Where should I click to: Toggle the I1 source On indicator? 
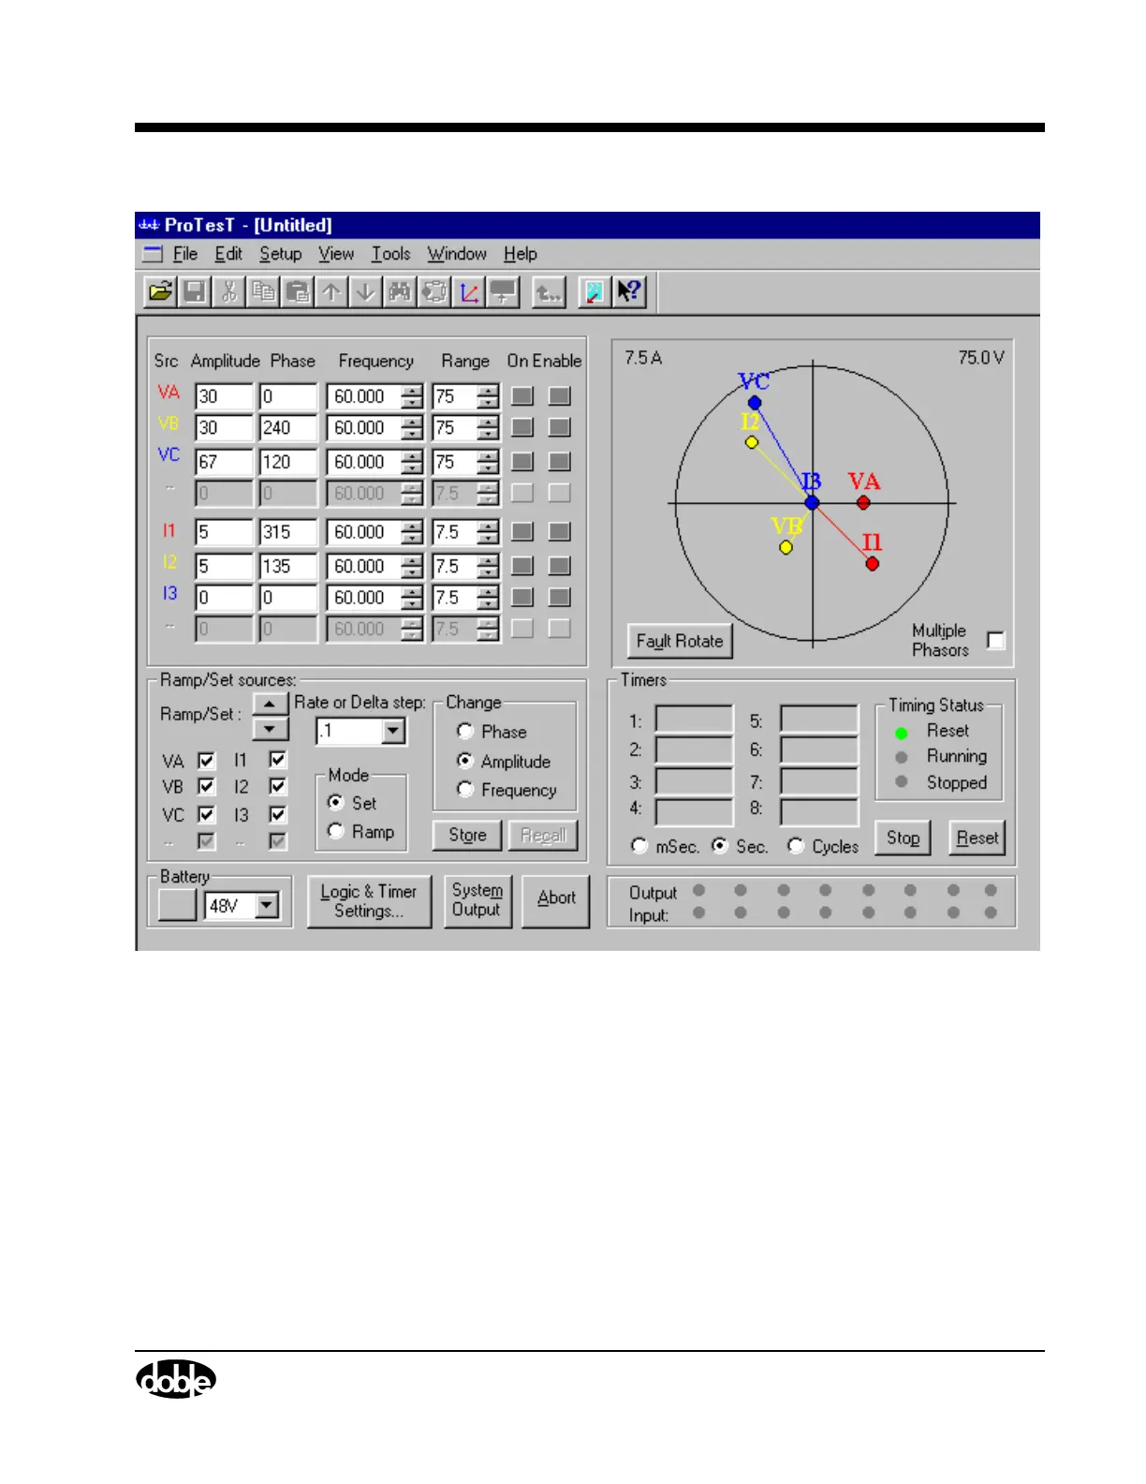522,531
